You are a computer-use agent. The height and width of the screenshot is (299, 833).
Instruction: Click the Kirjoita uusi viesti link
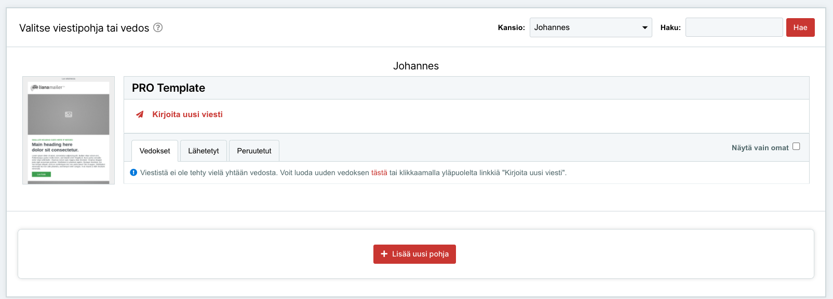[187, 115]
